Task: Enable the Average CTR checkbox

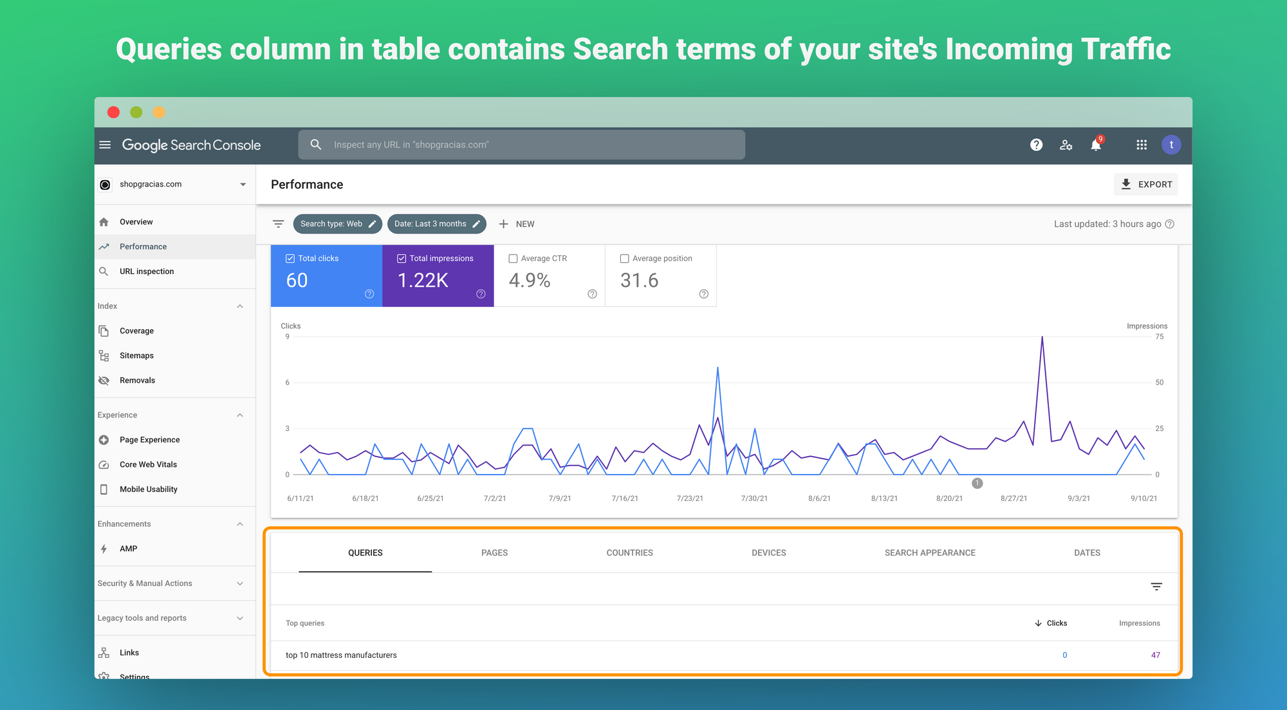Action: pyautogui.click(x=513, y=258)
